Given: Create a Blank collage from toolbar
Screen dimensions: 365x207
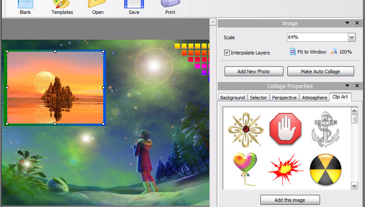Looking at the screenshot, I should (x=25, y=8).
